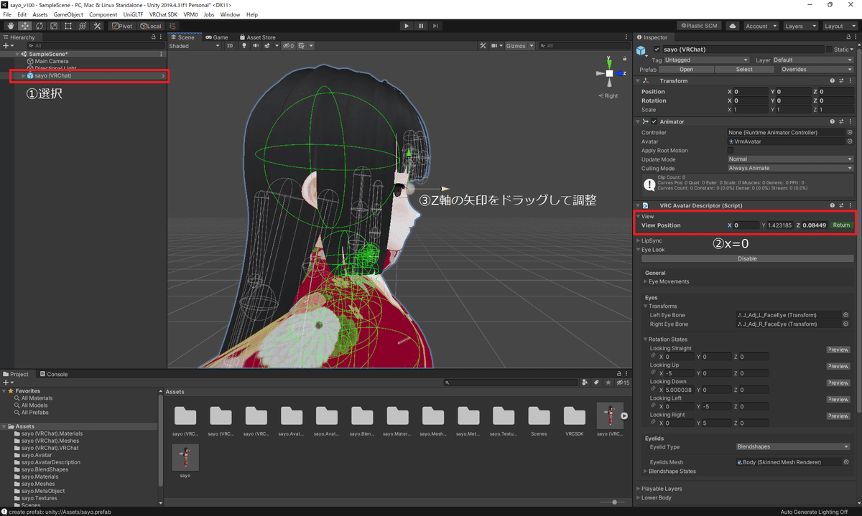The height and width of the screenshot is (516, 862).
Task: Open the Culling Mode dropdown
Action: tap(790, 168)
